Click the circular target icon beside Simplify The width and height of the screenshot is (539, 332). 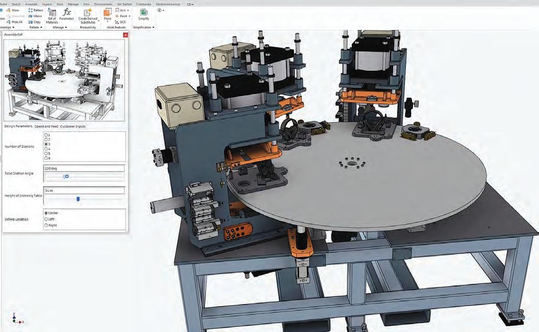[x=159, y=10]
